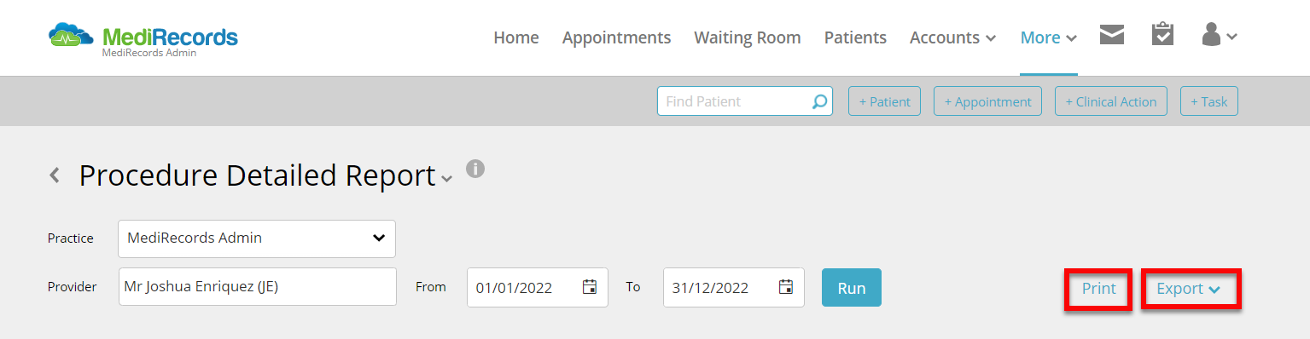The width and height of the screenshot is (1310, 339).
Task: Open the tasks clipboard icon
Action: click(1162, 35)
